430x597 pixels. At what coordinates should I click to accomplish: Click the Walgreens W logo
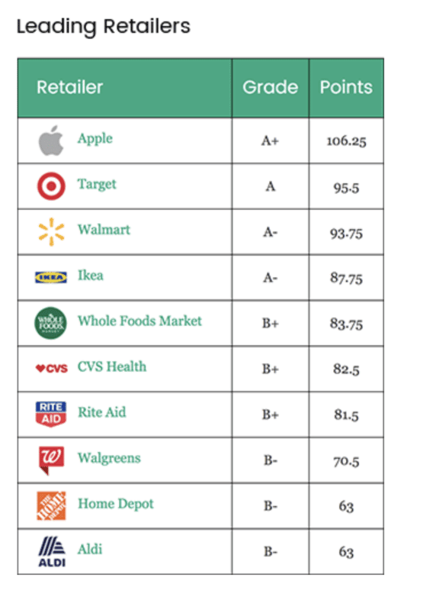[51, 460]
